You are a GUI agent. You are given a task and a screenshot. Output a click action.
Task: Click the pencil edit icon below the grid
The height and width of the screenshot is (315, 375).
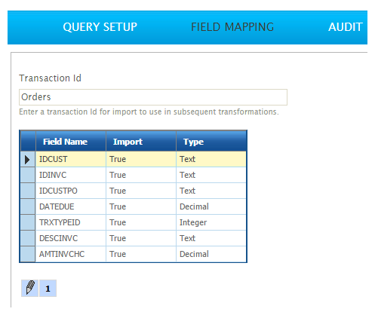pyautogui.click(x=29, y=288)
